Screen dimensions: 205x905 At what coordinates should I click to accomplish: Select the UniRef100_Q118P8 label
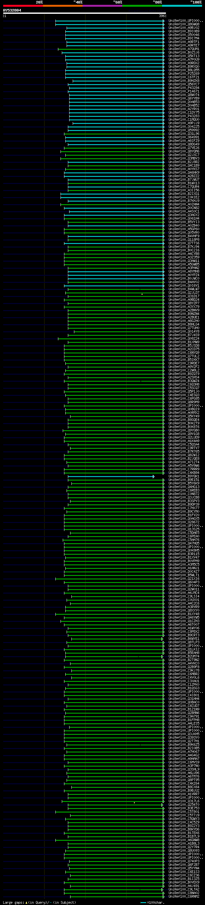184,240
